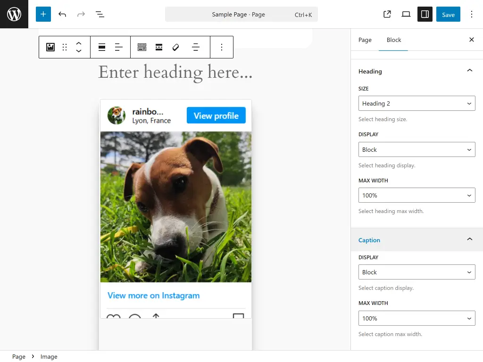Open the Heading size dropdown showing Heading 2
483x362 pixels.
point(416,103)
